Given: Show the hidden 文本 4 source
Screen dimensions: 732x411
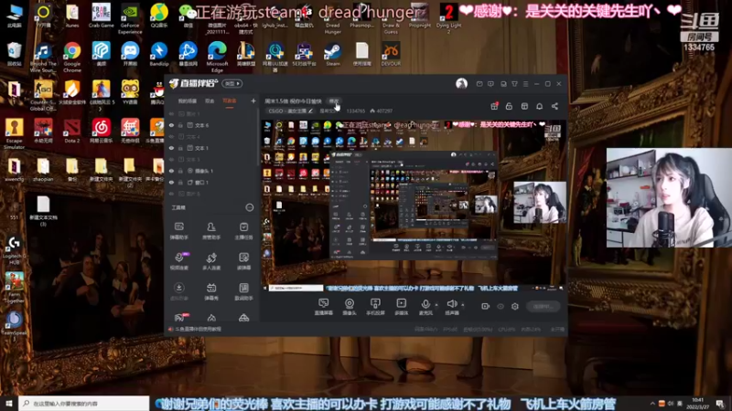Looking at the screenshot, I should point(171,136).
